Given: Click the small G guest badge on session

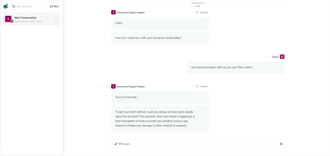Looking at the screenshot, I should point(12,21).
